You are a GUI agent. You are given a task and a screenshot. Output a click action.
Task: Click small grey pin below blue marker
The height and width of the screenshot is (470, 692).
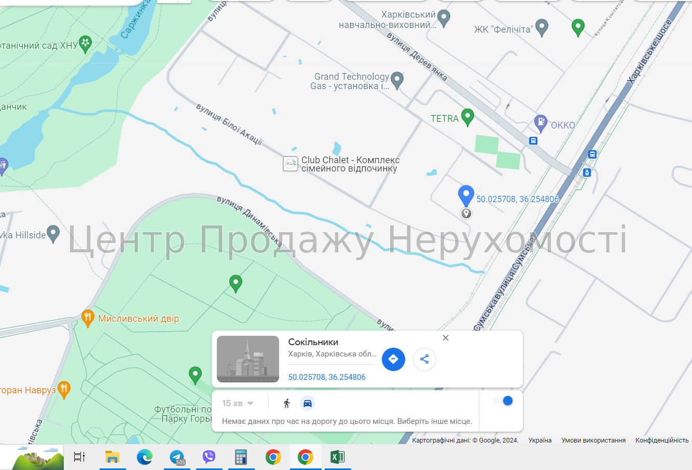(466, 213)
